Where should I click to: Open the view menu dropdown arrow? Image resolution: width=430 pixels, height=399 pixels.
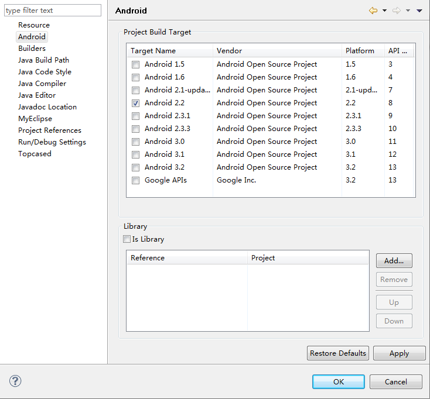coord(419,11)
